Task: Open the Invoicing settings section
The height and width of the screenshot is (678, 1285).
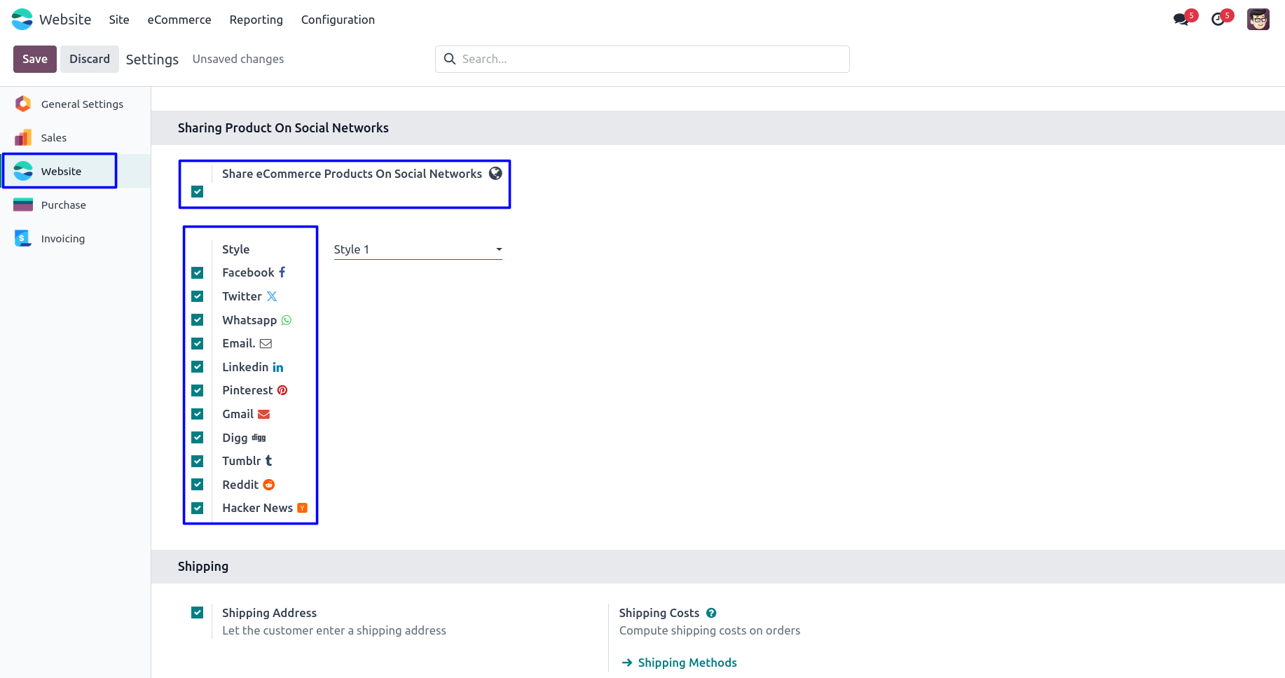Action: point(62,239)
